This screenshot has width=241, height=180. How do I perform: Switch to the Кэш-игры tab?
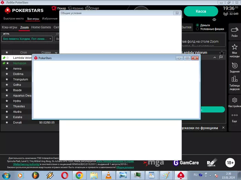click(x=10, y=27)
